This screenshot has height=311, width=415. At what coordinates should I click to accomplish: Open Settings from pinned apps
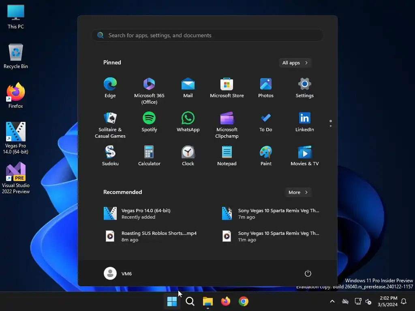click(x=305, y=88)
